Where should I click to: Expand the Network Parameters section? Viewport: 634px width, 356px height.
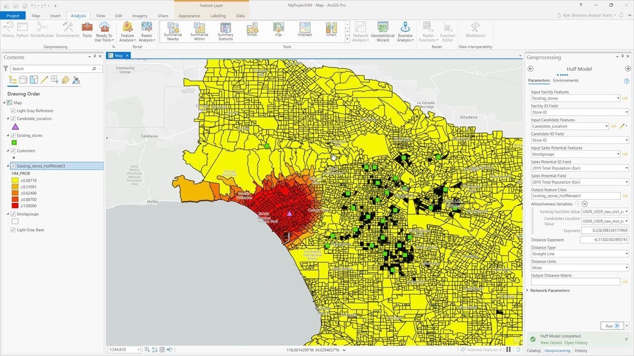[528, 290]
